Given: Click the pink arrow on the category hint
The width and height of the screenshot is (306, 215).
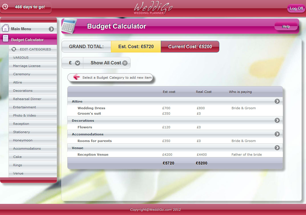Looking at the screenshot, I should pyautogui.click(x=76, y=77).
